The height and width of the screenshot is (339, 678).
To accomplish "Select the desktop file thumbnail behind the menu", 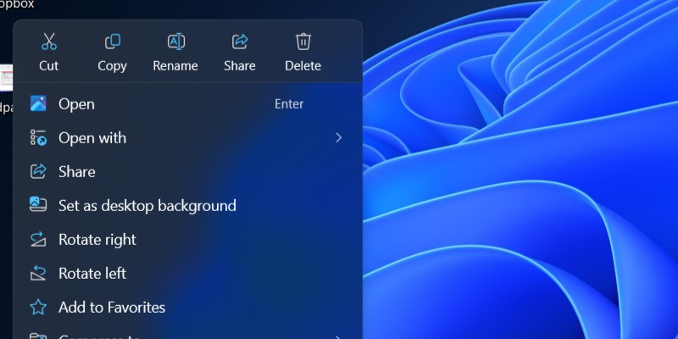I will [6, 78].
